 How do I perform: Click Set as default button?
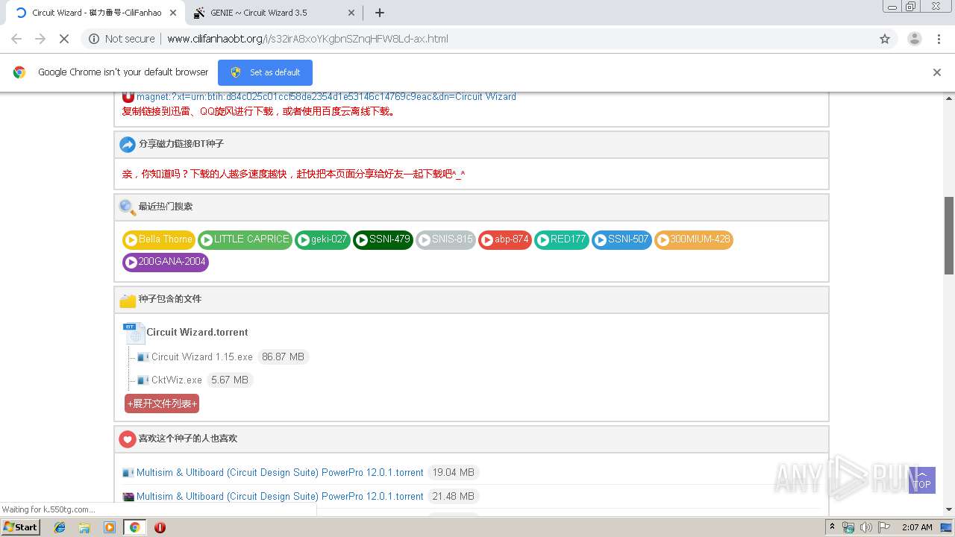click(265, 72)
